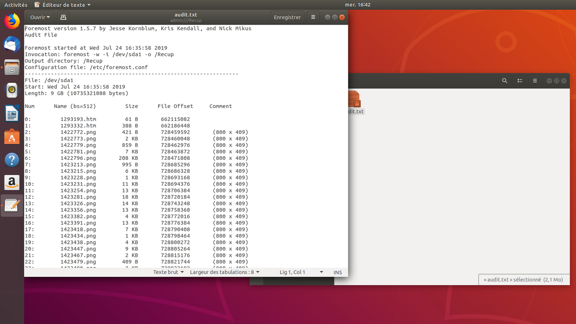
Task: Click the Lig 1, Col 1 indicator
Action: click(x=292, y=272)
